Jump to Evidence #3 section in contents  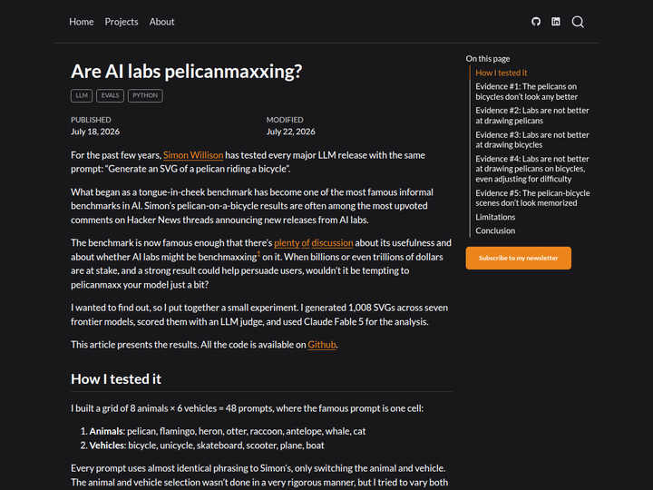[532, 140]
